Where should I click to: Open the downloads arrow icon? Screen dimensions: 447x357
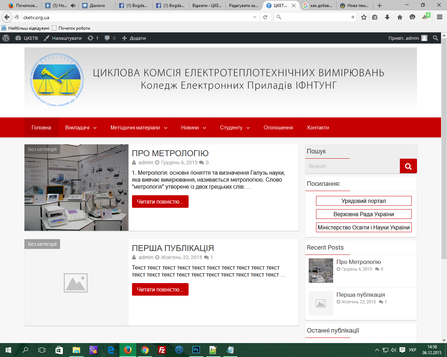click(387, 17)
